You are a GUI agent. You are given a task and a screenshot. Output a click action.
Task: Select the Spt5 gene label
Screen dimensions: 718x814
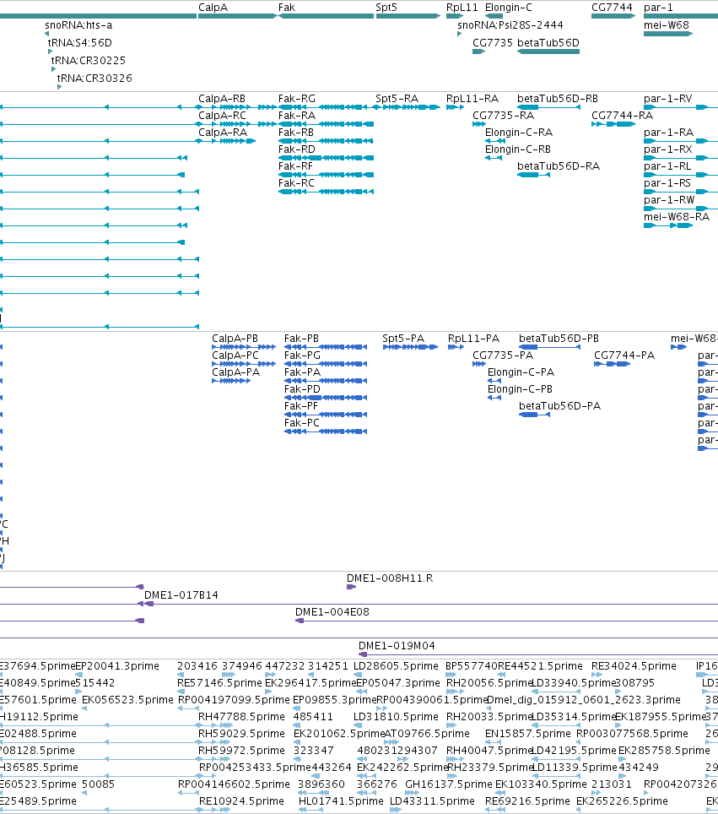pos(386,8)
